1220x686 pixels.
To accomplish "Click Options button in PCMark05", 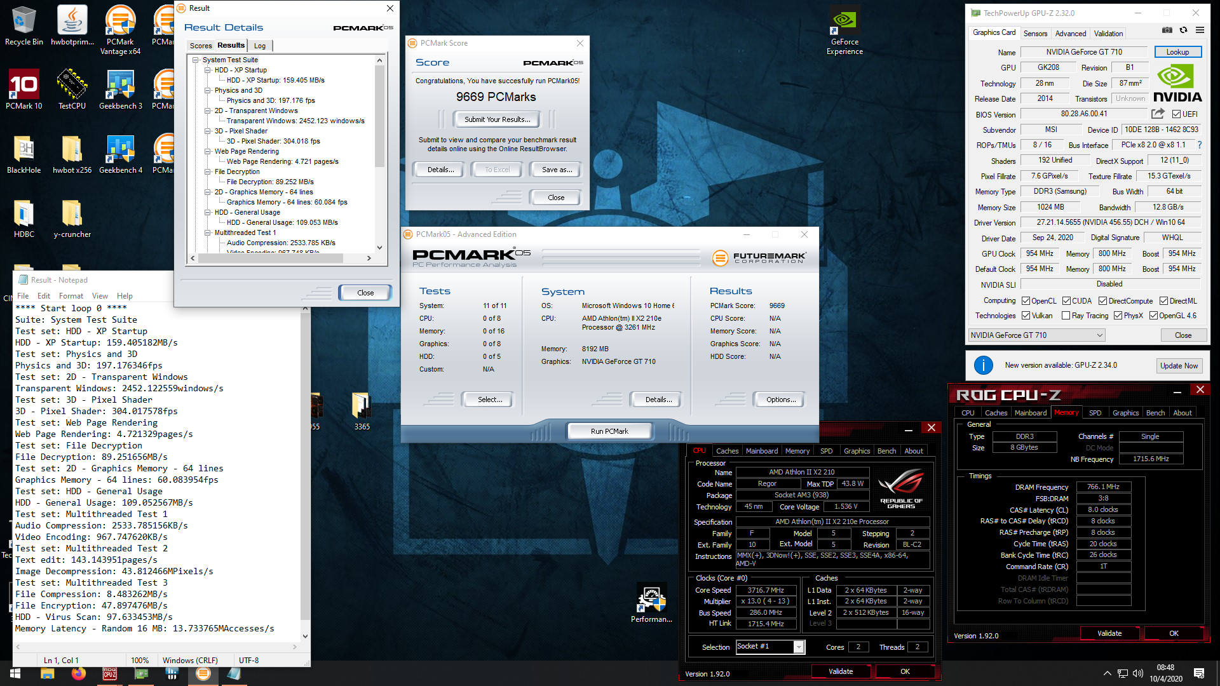I will tap(781, 400).
